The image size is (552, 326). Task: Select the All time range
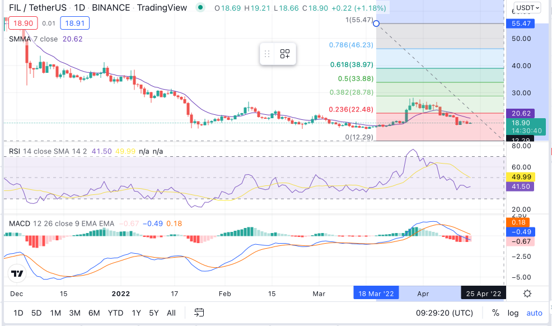tap(171, 313)
